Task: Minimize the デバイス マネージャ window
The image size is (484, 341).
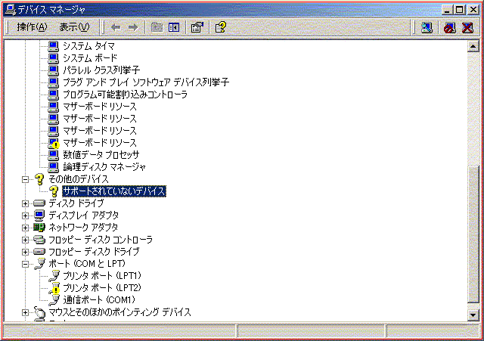Action: click(447, 10)
